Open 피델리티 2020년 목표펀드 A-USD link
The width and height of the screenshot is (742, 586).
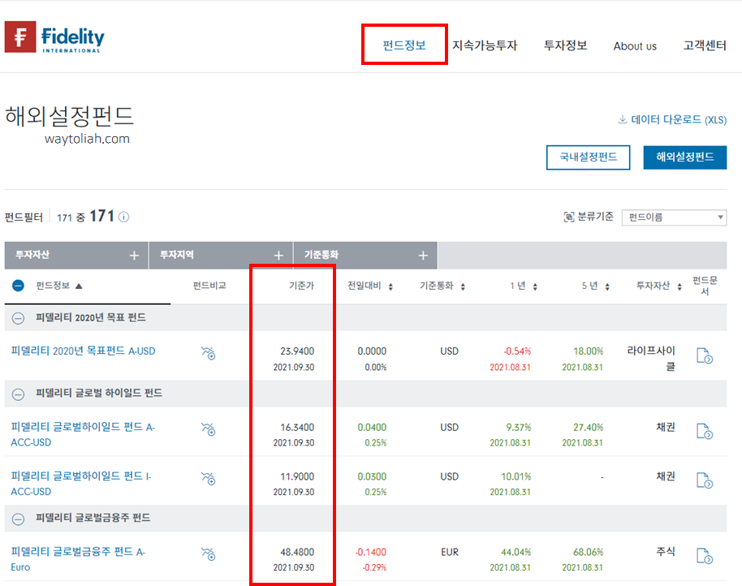[84, 351]
